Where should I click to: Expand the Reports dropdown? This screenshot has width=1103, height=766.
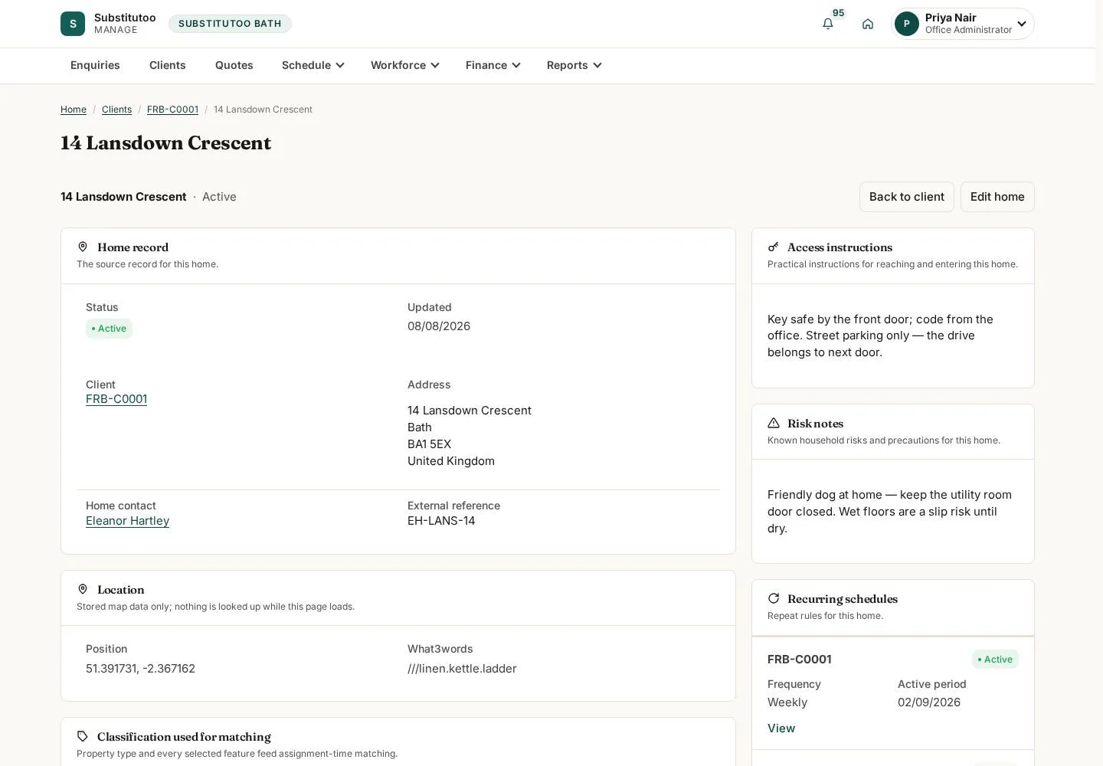click(x=574, y=65)
